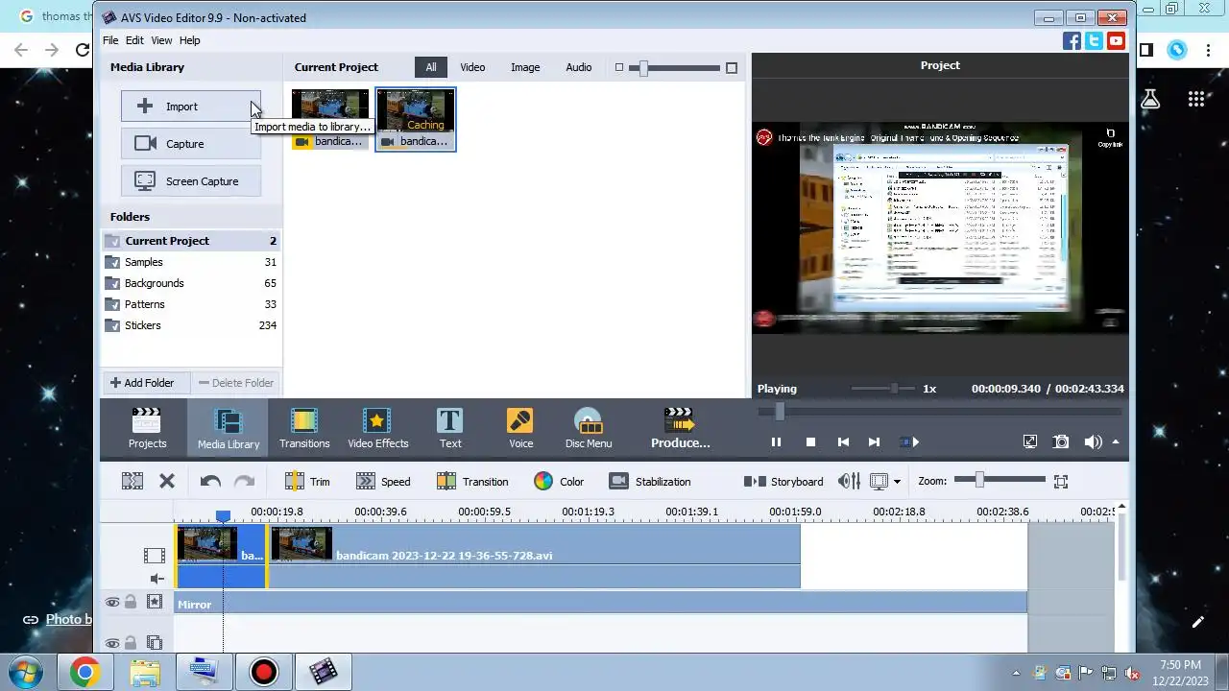Select the Mirror effect on the timeline

click(601, 604)
